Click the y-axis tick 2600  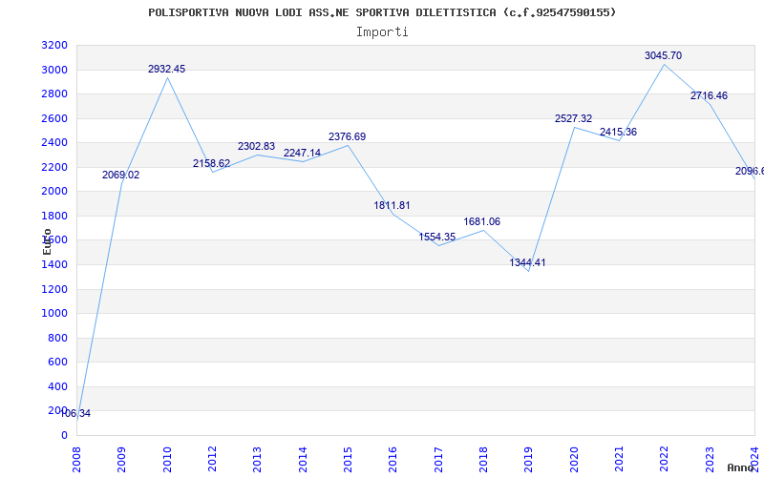[x=54, y=118]
